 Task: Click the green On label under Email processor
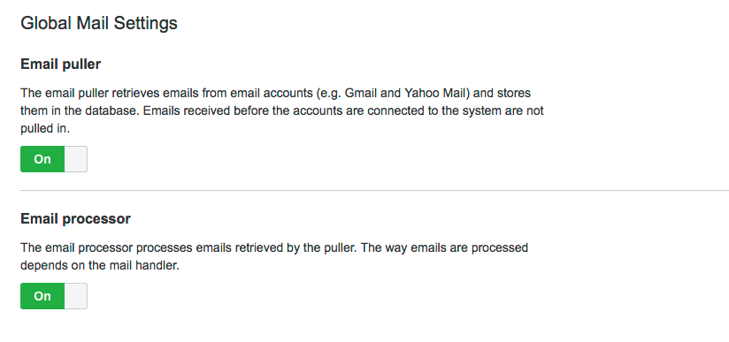[x=42, y=296]
